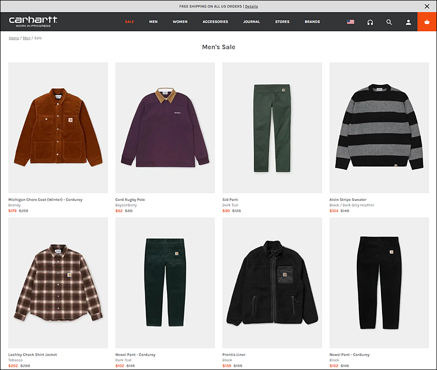Click the $179 sale price
This screenshot has height=370, width=437.
tap(12, 211)
